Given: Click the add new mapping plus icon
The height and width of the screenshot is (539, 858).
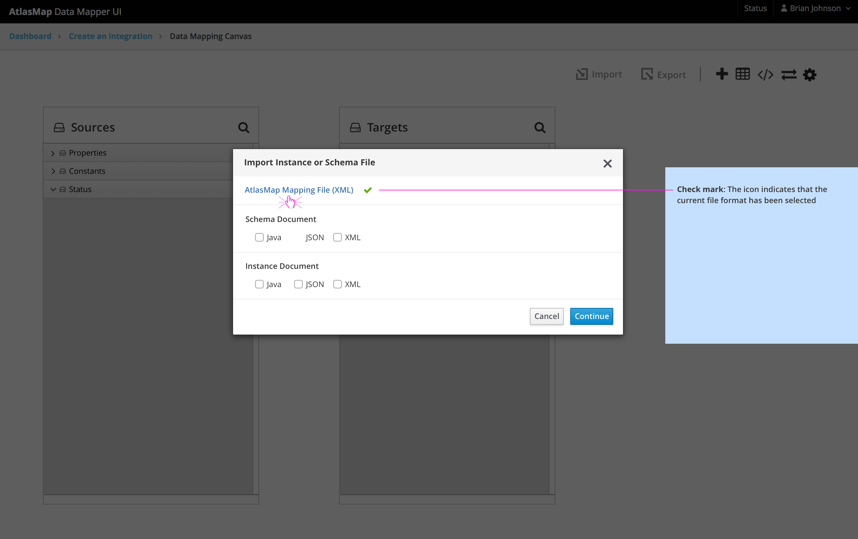Looking at the screenshot, I should (x=722, y=74).
